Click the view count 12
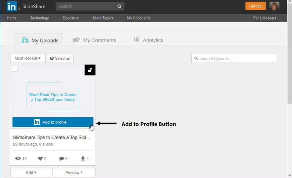The image size is (292, 178). 24,159
